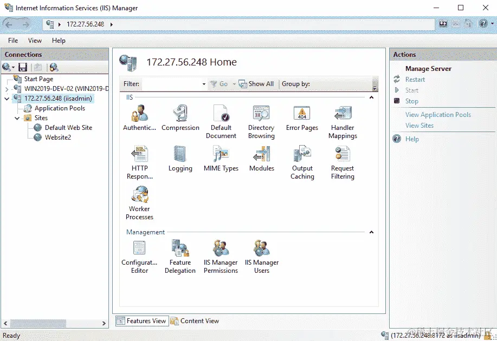Expand the WIN2019-DEV-02 server node
This screenshot has width=497, height=341.
click(7, 89)
